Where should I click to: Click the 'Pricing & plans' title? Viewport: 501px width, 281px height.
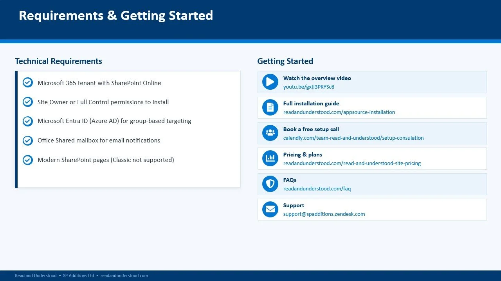coord(303,155)
